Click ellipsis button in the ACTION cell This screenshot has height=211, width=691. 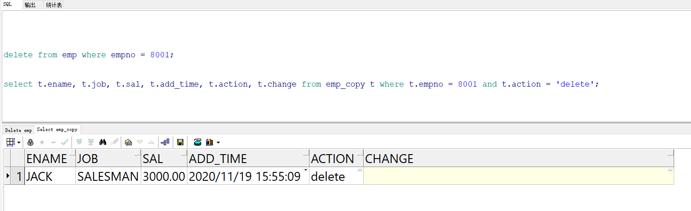[360, 170]
